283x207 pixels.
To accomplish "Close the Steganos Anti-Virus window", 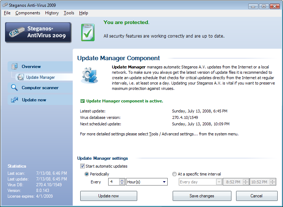I will pyautogui.click(x=274, y=6).
